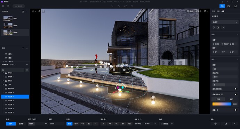Viewport: 240px width, 129px height.
Task: Switch to video render mode icon
Action: (x=229, y=6)
